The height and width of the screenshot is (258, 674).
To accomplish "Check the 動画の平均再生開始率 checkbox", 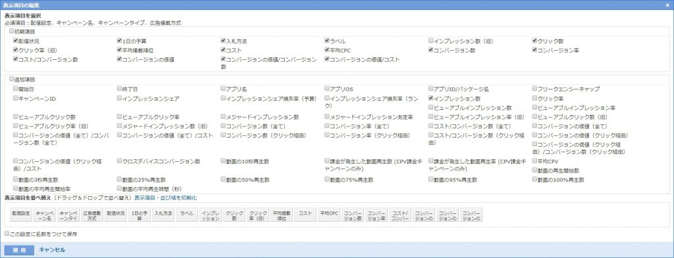I will click(x=16, y=188).
